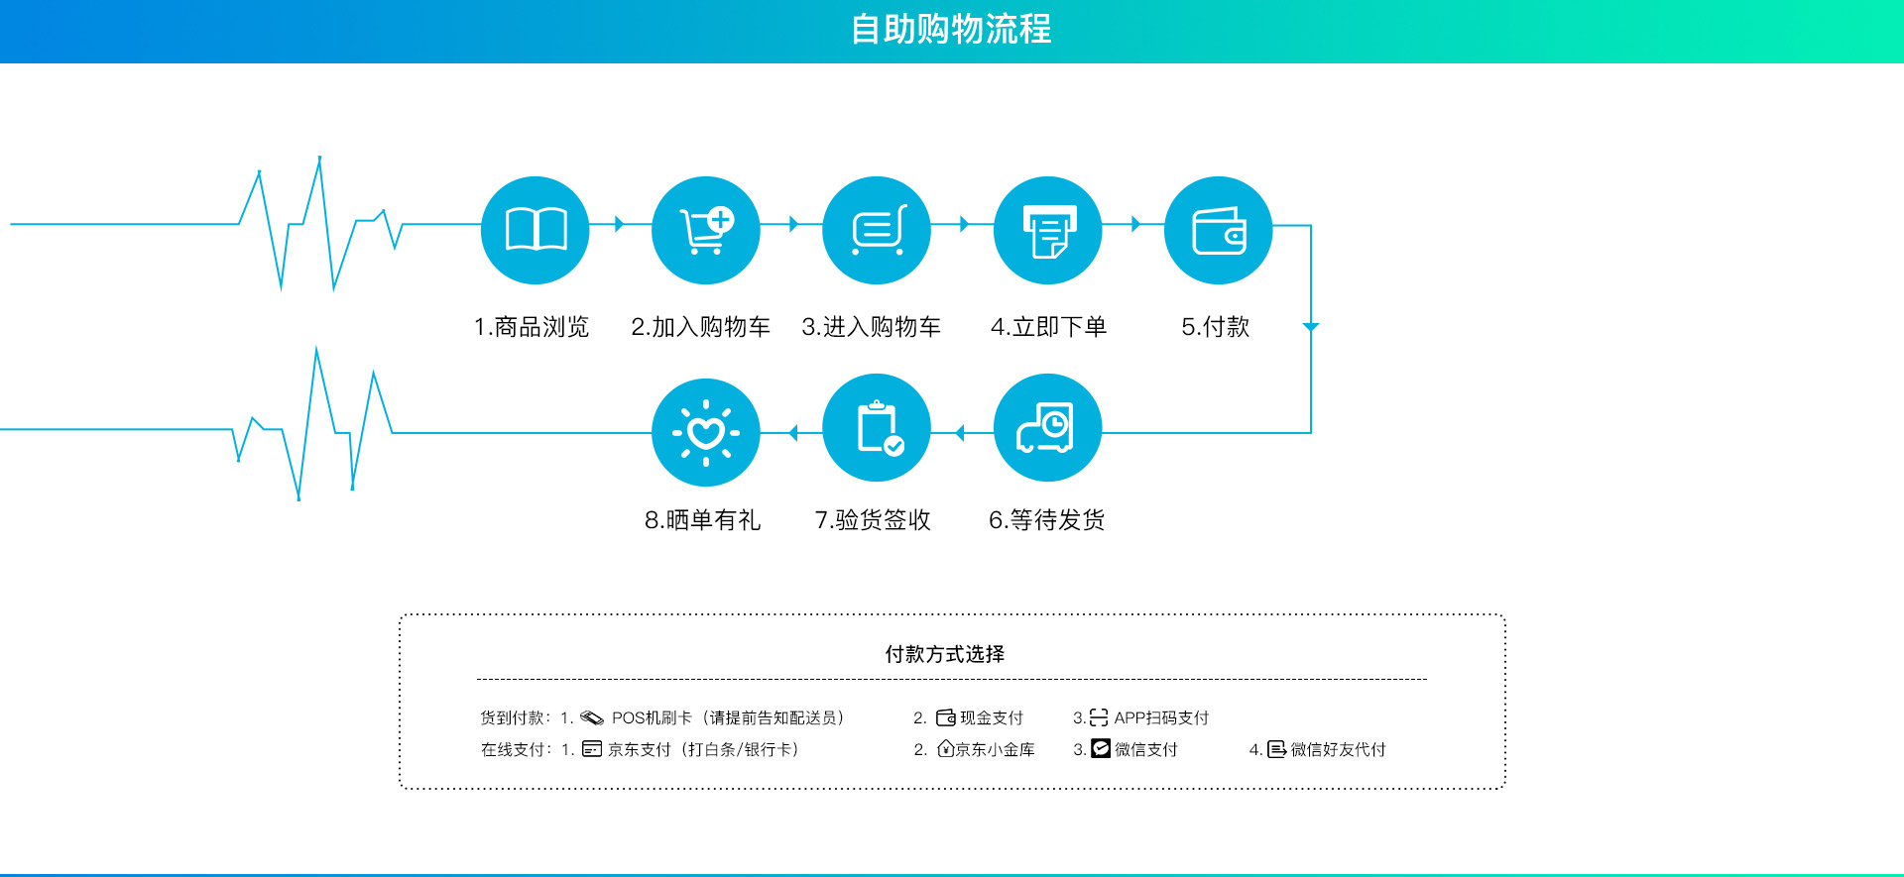
Task: Click the clipboard with checkmark sign-off icon
Action: (x=877, y=428)
